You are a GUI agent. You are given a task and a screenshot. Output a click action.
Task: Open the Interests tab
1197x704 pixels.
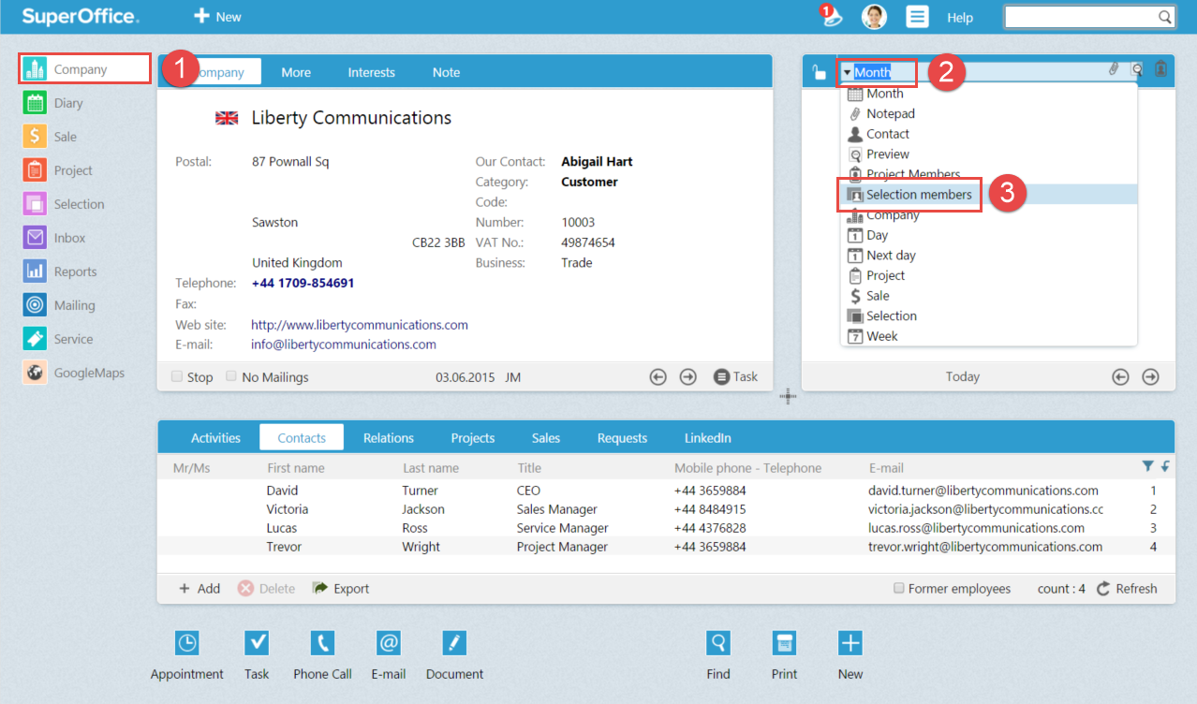tap(372, 72)
